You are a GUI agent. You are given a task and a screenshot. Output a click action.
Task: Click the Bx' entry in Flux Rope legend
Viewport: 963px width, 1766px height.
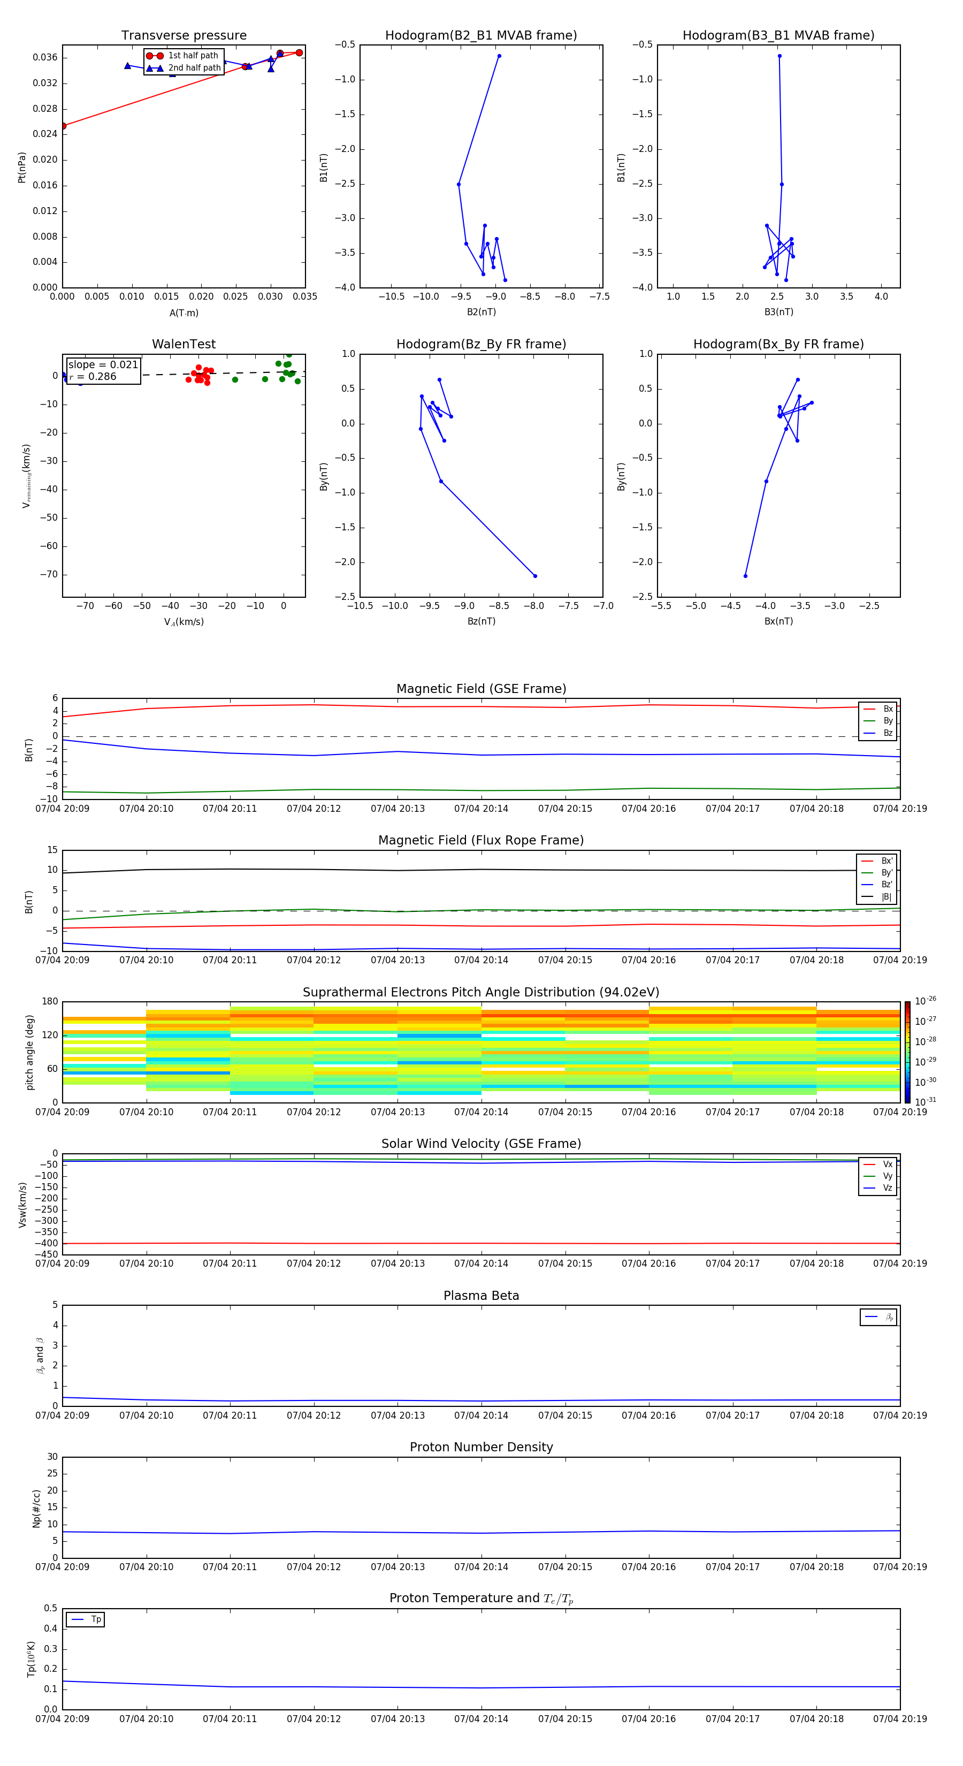(877, 861)
